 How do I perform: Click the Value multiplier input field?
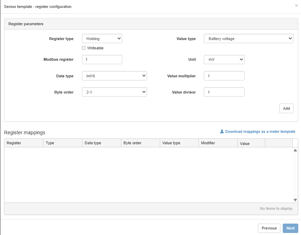pyautogui.click(x=224, y=76)
